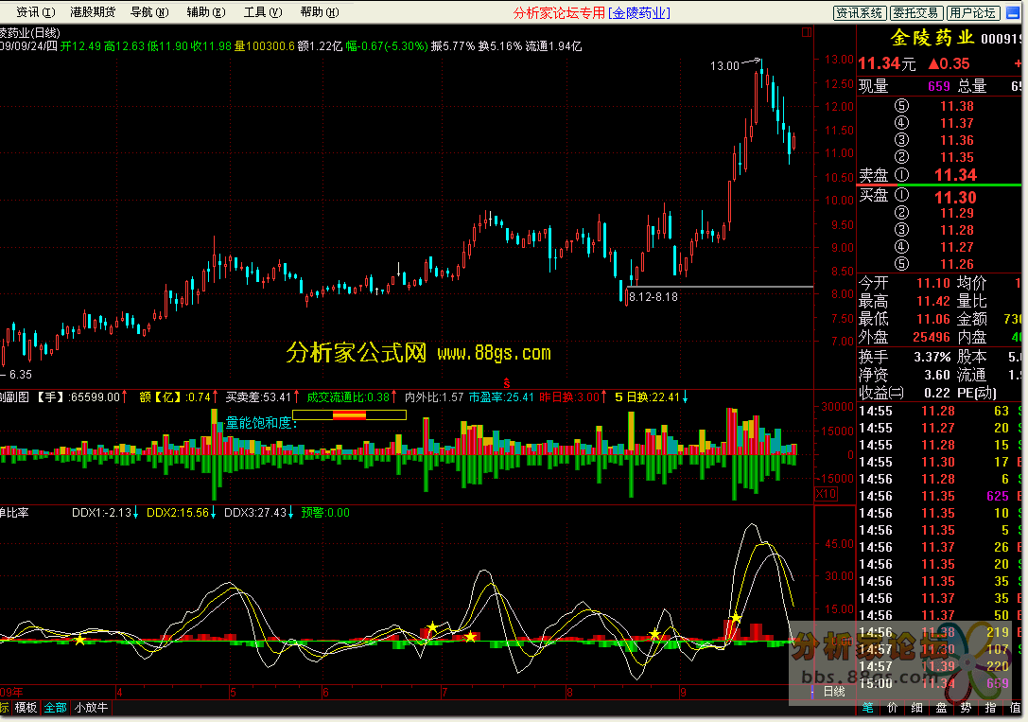1028x722 pixels.
Task: Switch to the 指 tab in quote panel
Action: 990,708
